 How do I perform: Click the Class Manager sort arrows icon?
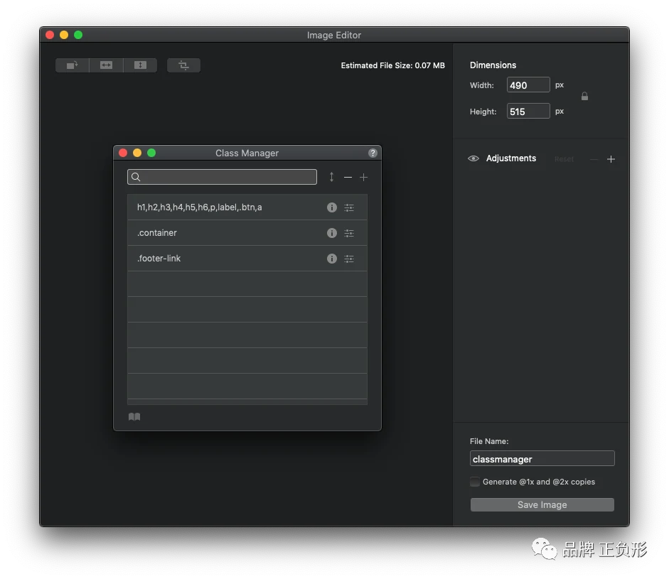(x=331, y=177)
